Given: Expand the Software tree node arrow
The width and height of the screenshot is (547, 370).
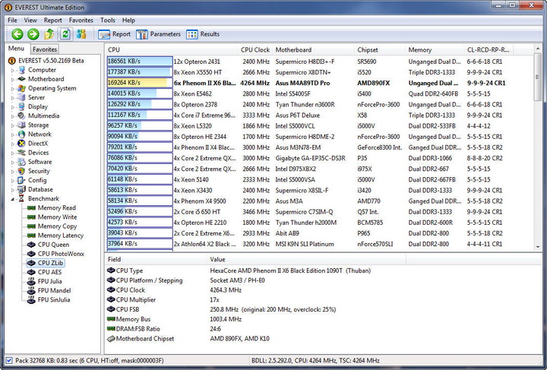Looking at the screenshot, I should click(x=13, y=162).
